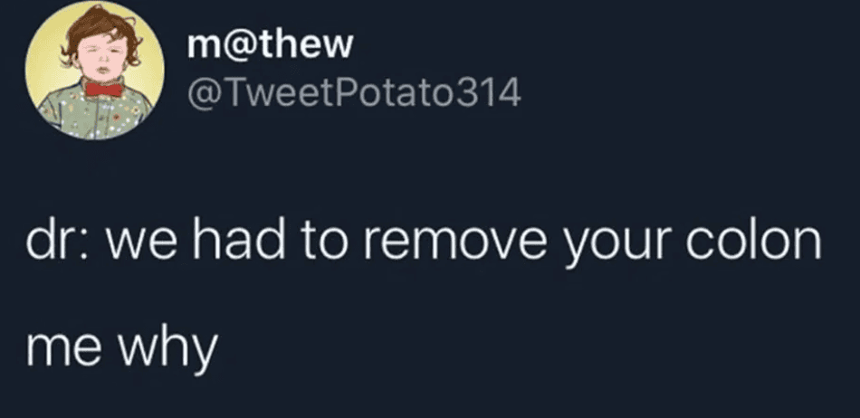Click the tweet line about removing your colon
Screen dimensions: 860x418
point(424,242)
